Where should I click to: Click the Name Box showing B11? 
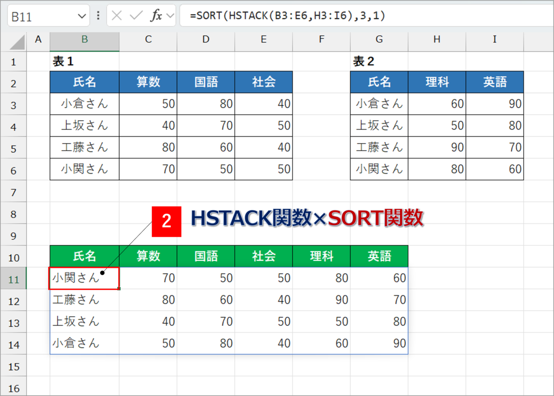(48, 17)
